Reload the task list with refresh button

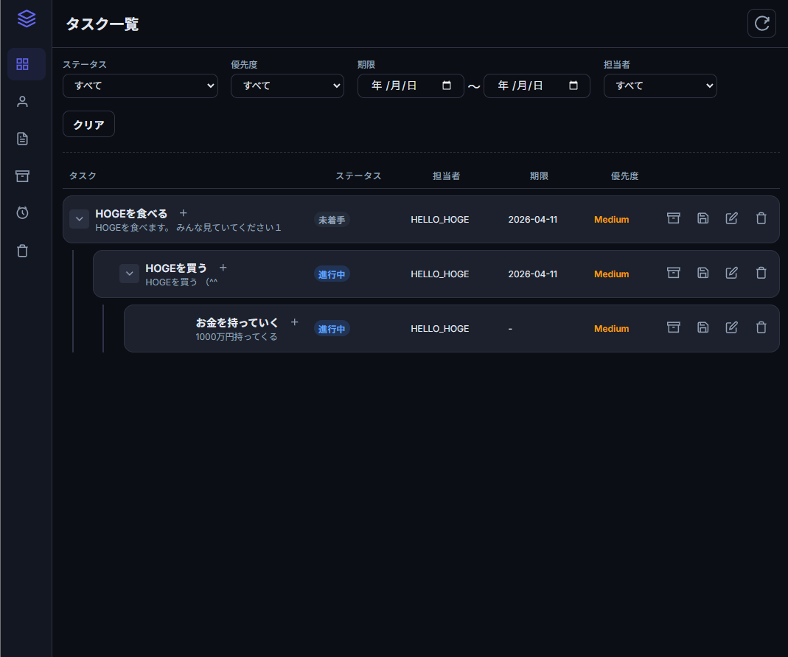[761, 23]
